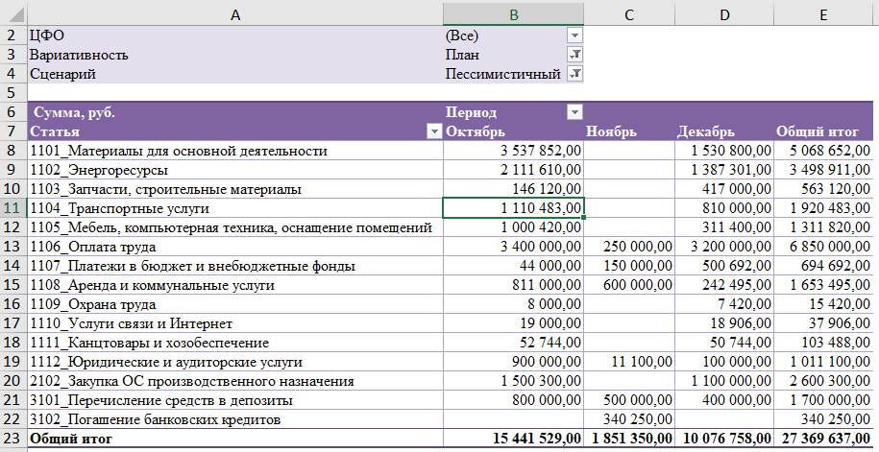
Task: Click October value 3 537 852,00
Action: coord(514,151)
